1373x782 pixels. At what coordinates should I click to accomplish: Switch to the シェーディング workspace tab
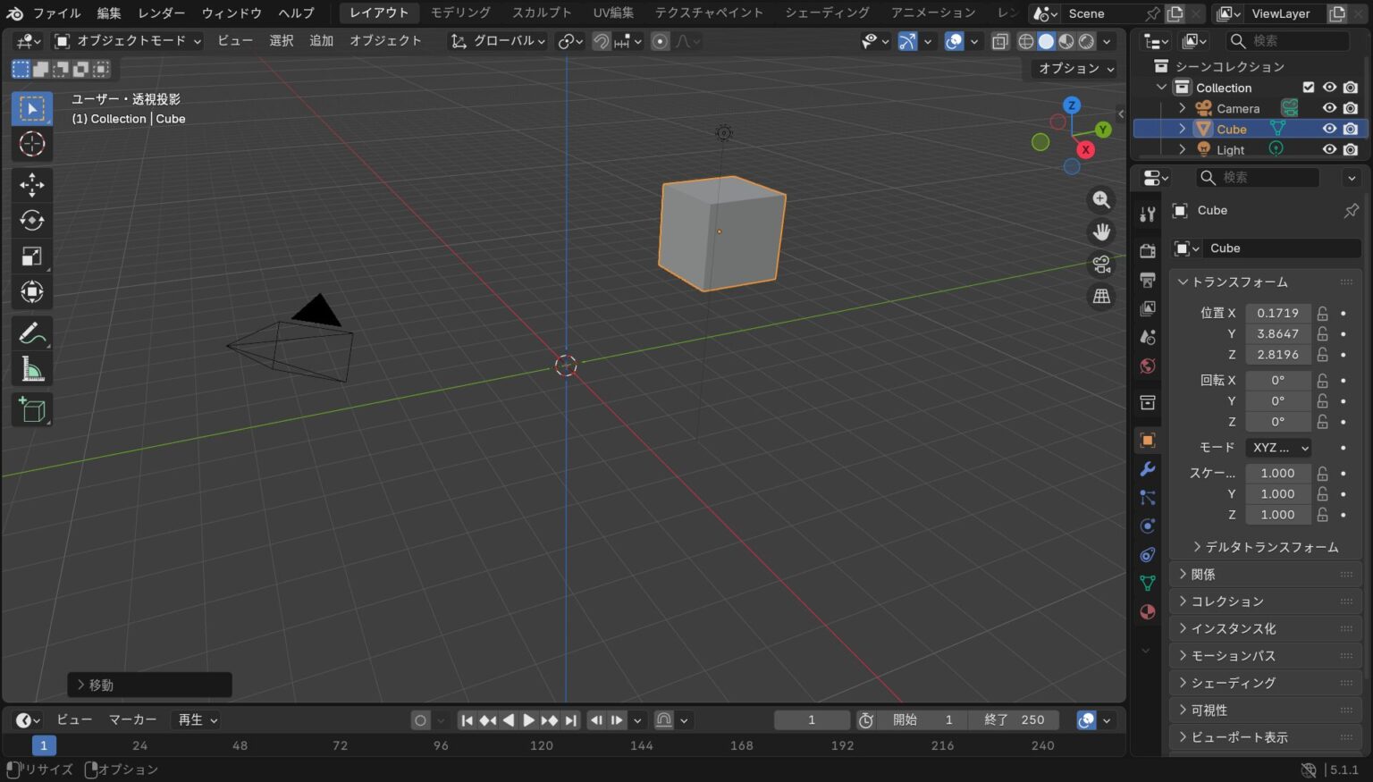[x=827, y=13]
